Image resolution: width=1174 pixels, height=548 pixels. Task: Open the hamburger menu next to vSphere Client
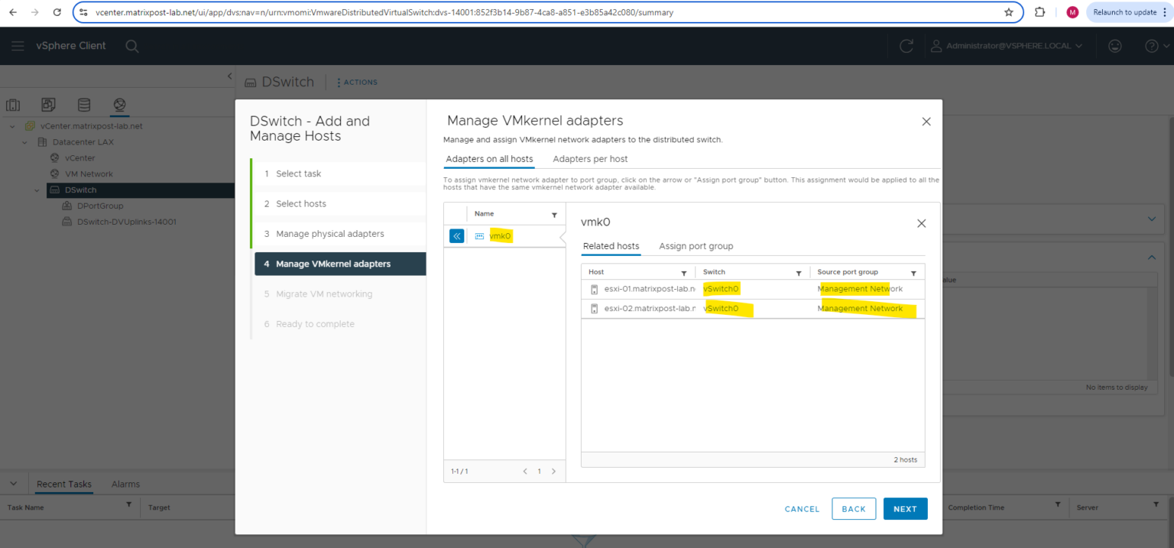click(18, 46)
